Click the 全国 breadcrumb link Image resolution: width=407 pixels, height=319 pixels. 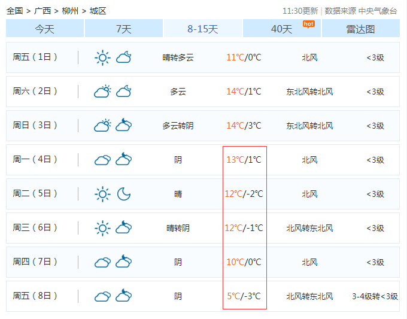coord(14,11)
